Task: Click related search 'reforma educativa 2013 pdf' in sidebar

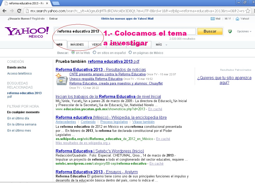Action: coord(24,95)
